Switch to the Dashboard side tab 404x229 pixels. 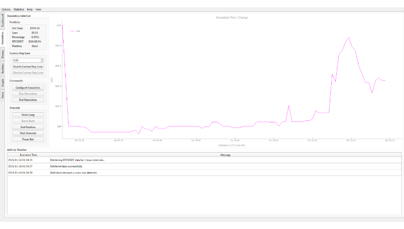(3, 21)
